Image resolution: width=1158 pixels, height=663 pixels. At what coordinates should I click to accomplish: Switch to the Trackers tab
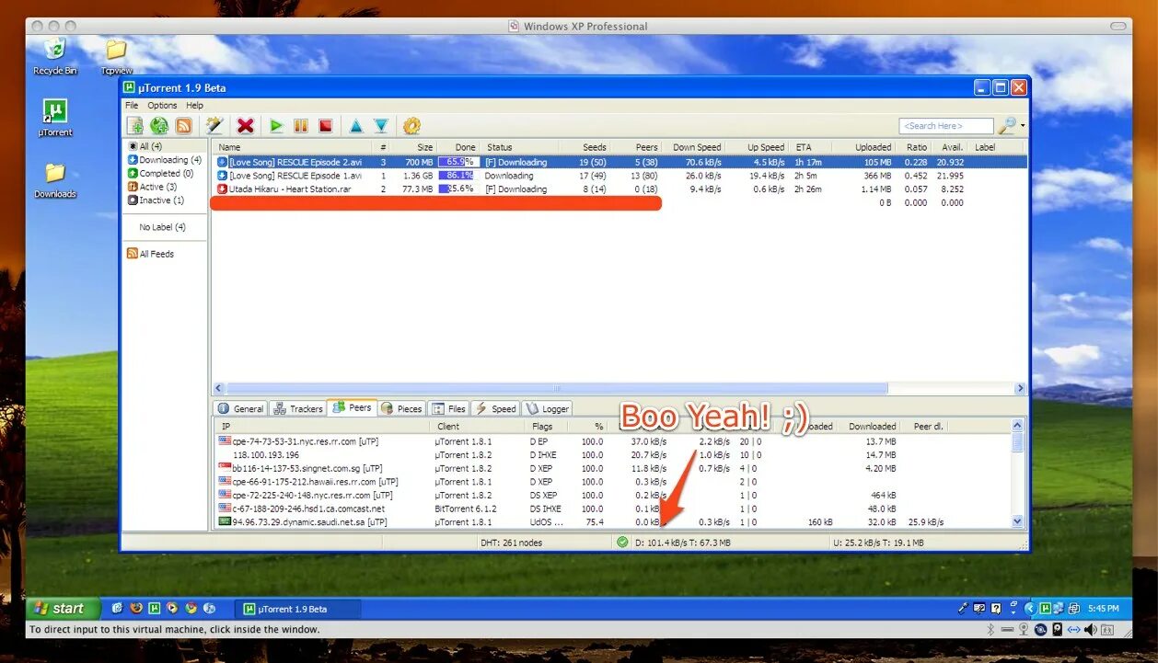point(297,408)
